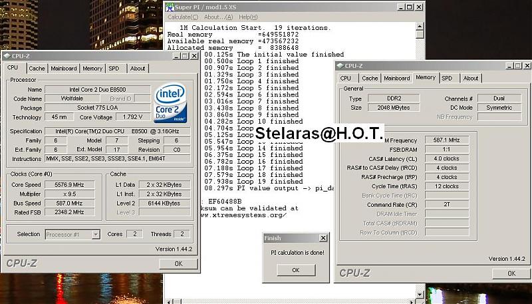This screenshot has width=532, height=304.
Task: Minimize the left CPU-Z window
Action: 176,56
